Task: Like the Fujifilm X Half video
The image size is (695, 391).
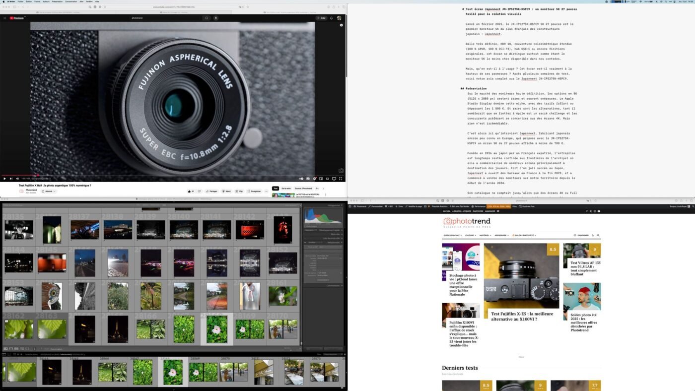Action: [192, 191]
